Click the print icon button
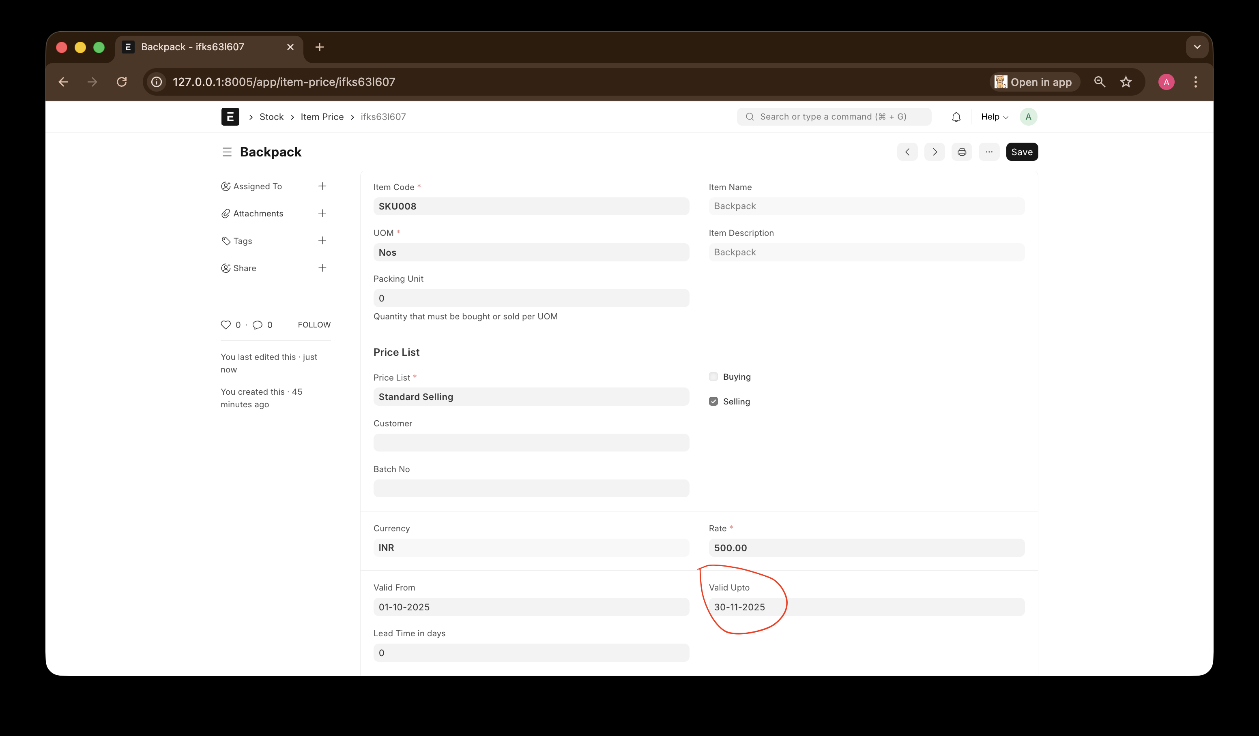The height and width of the screenshot is (736, 1259). pyautogui.click(x=961, y=152)
